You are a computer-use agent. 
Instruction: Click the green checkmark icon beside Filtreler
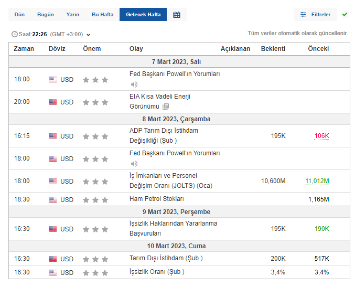click(345, 15)
